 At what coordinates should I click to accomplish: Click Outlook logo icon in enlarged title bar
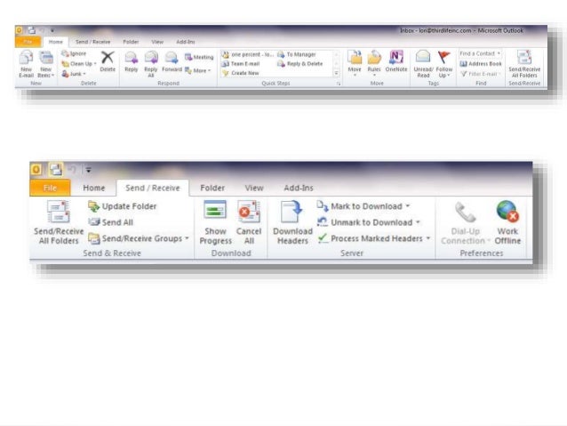coord(36,169)
